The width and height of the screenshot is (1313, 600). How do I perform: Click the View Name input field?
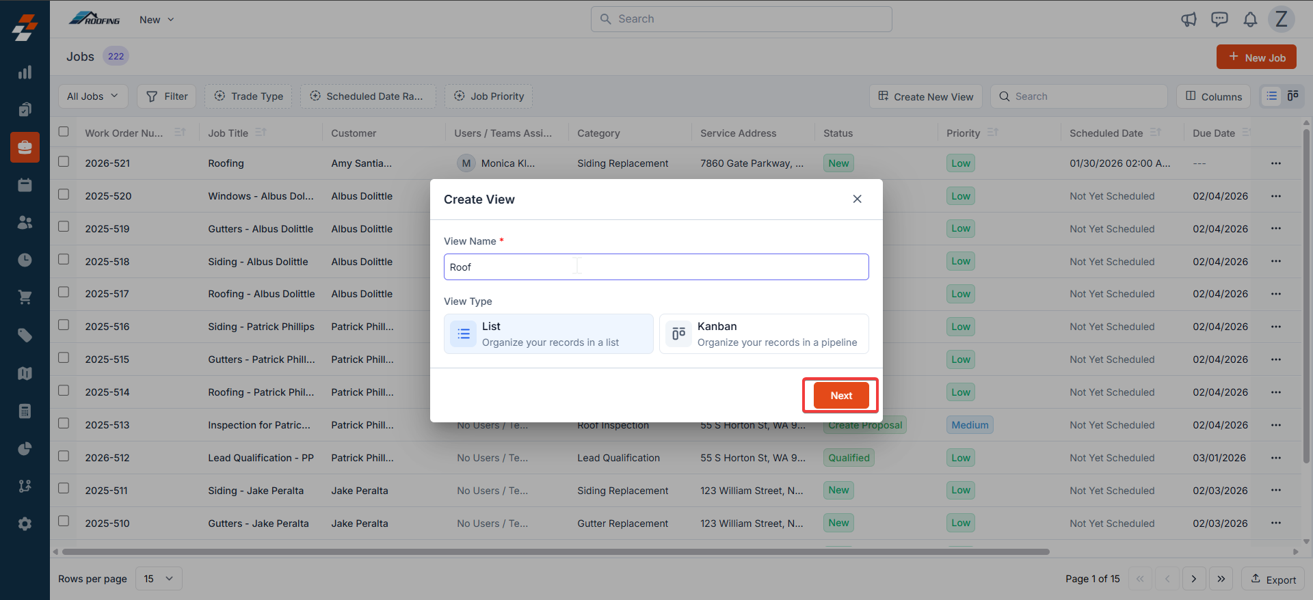click(x=656, y=267)
